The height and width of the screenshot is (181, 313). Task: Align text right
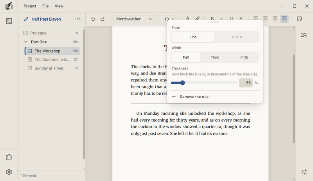click(x=275, y=19)
